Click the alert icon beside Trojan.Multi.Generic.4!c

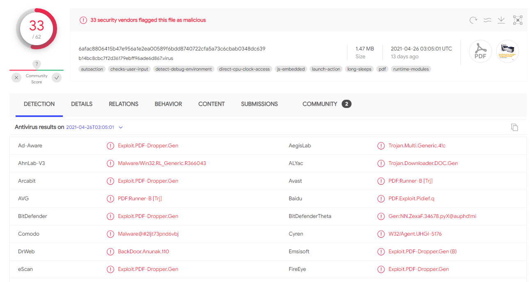point(381,146)
